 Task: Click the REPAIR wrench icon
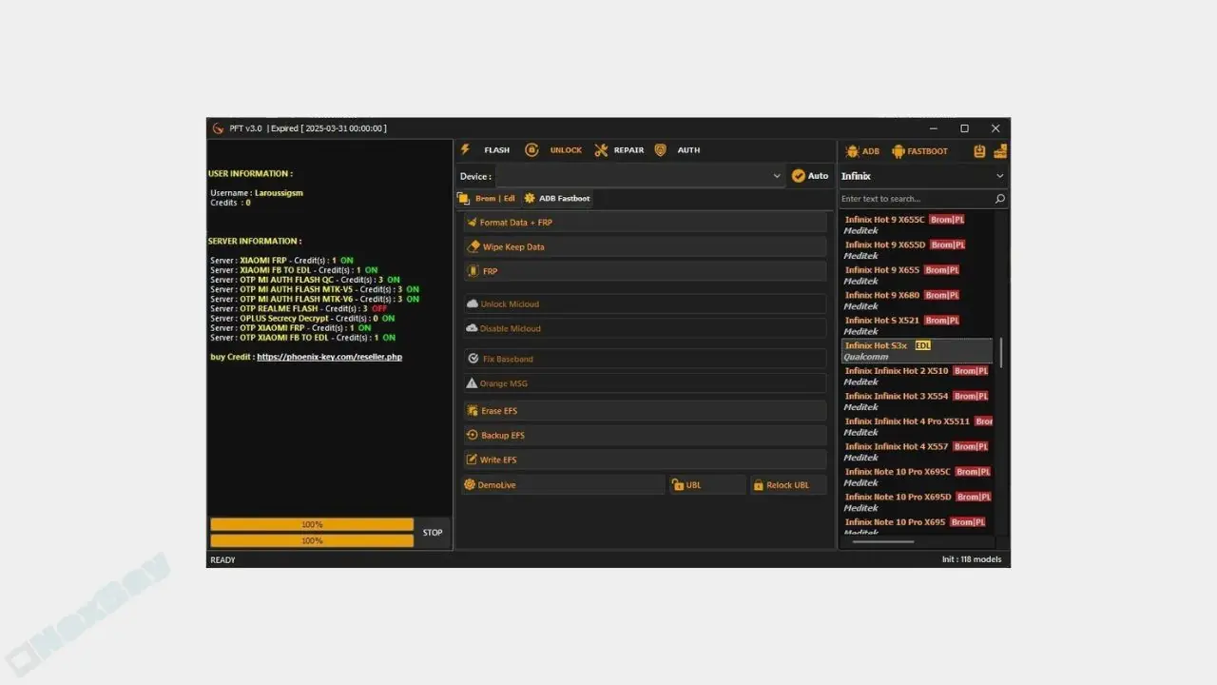(601, 149)
